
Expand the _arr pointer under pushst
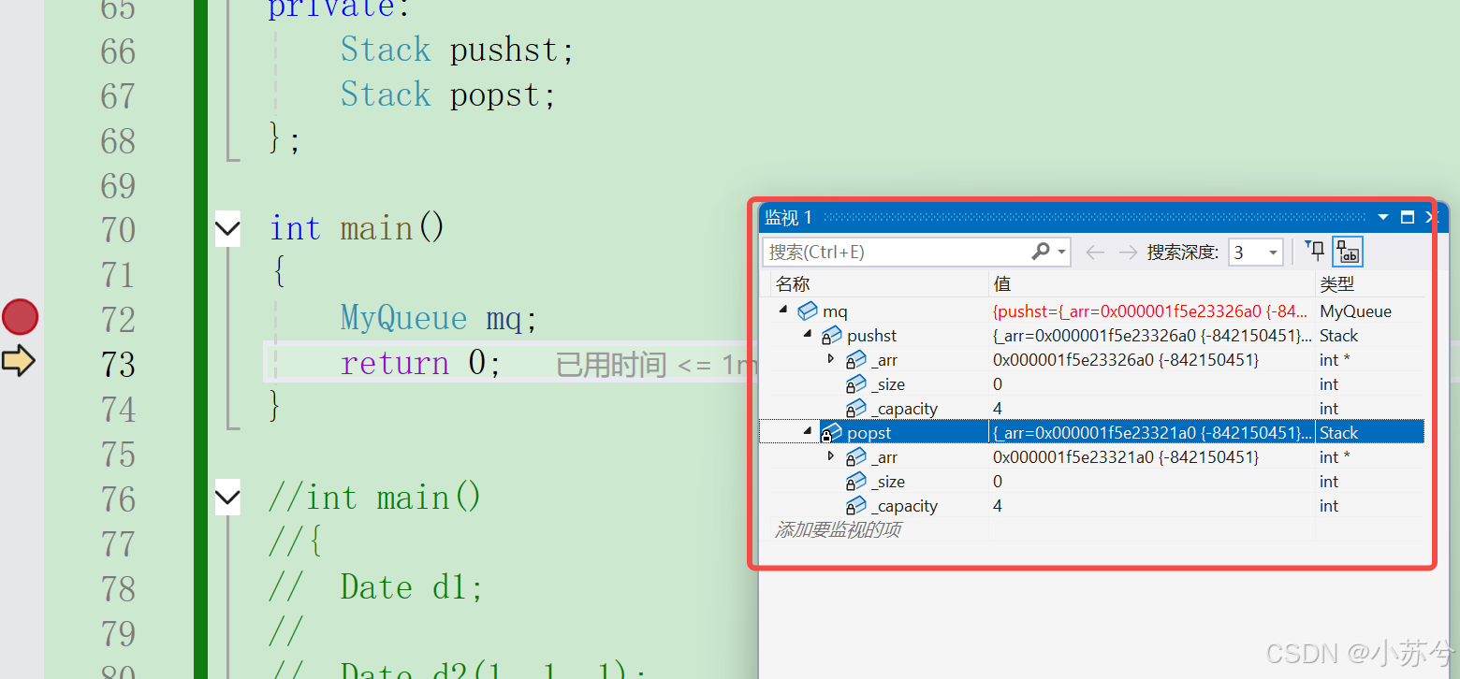point(831,358)
